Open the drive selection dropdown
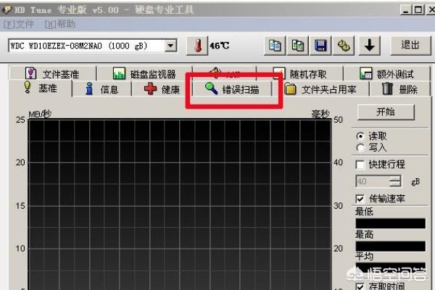435x290 pixels. coord(170,46)
